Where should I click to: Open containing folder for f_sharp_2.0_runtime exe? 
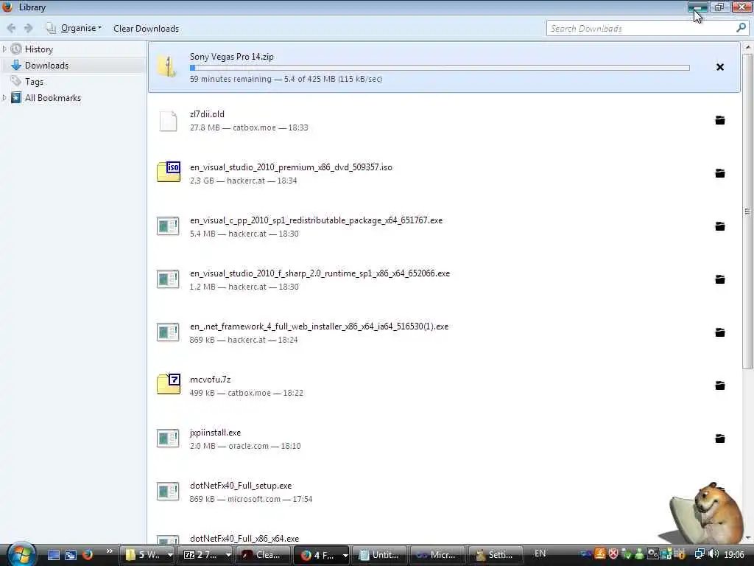(x=720, y=279)
